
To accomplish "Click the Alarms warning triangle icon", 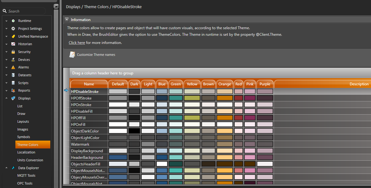I will 13,67.
